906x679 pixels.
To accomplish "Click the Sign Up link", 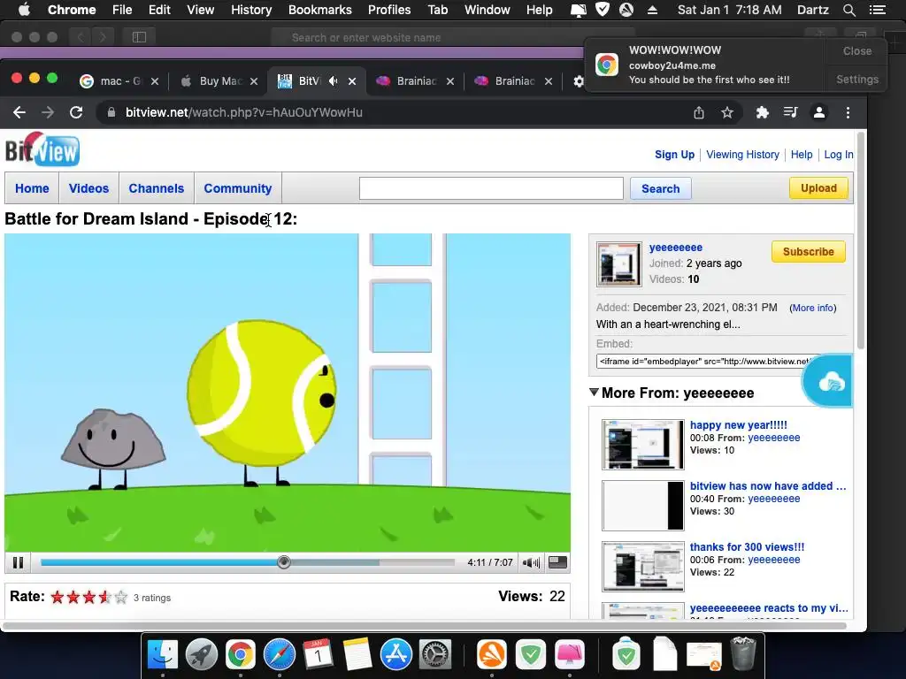I will point(674,155).
